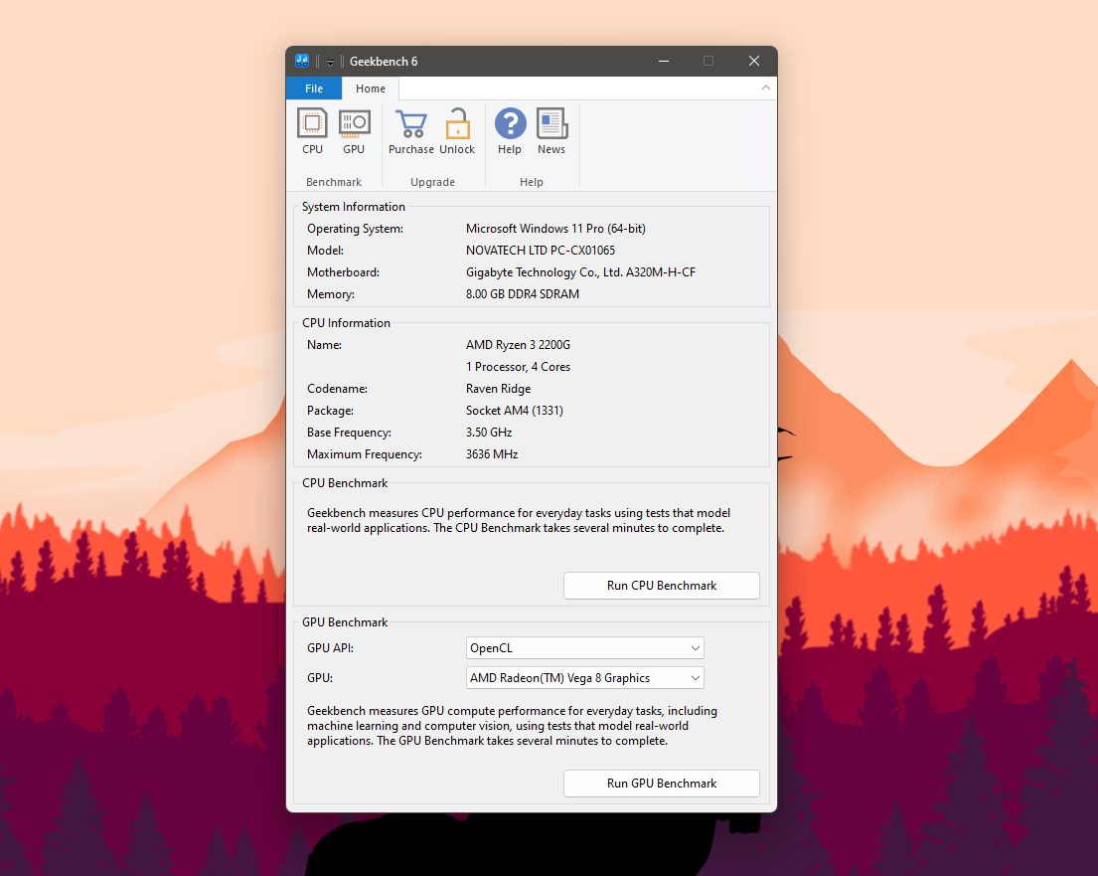Click Run GPU Benchmark
This screenshot has height=876, width=1098.
tap(661, 784)
